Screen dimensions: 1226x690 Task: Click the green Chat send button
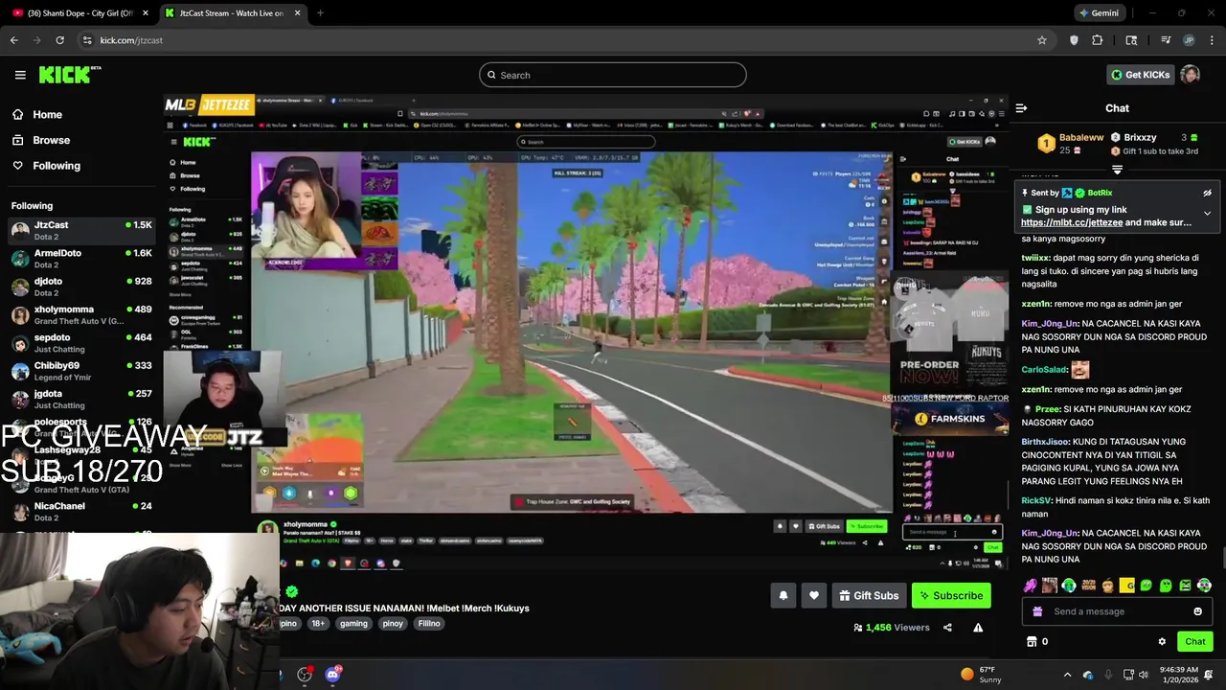point(1194,641)
